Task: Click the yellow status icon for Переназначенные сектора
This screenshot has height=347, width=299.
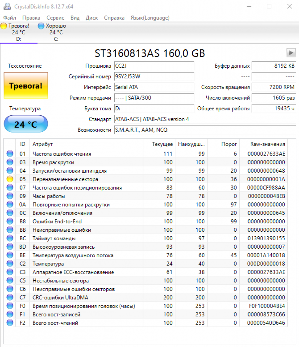Action: coord(10,179)
